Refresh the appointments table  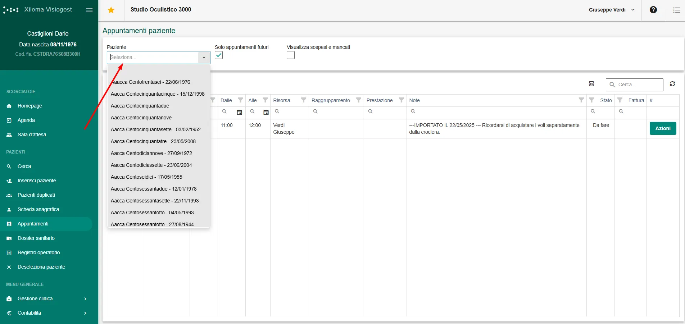click(x=672, y=84)
